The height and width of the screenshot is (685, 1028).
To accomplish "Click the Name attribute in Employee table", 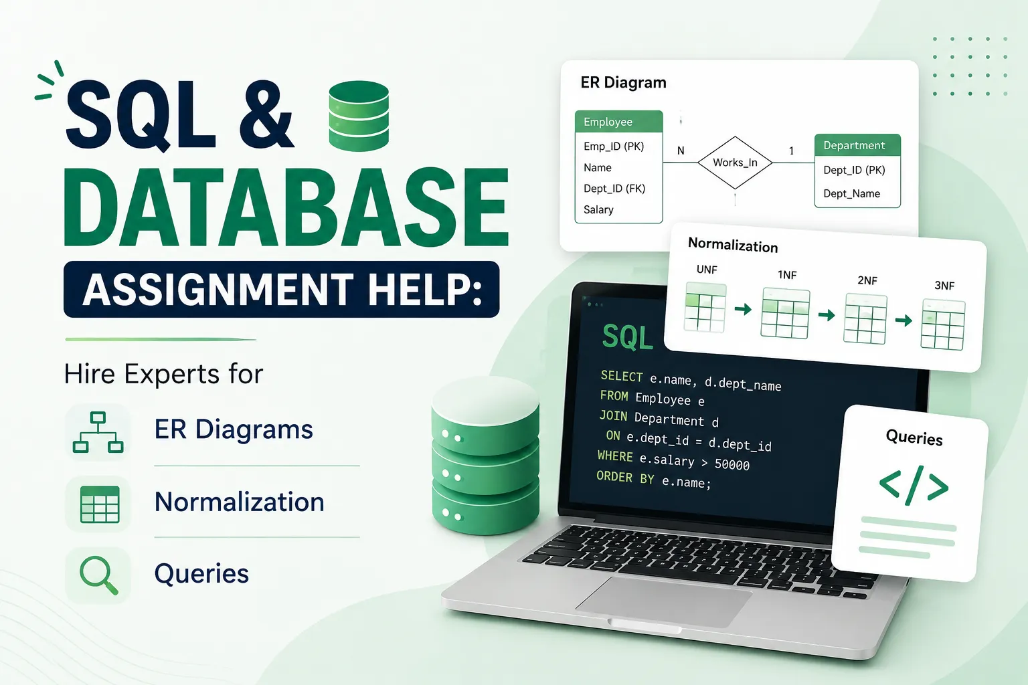I will click(598, 167).
